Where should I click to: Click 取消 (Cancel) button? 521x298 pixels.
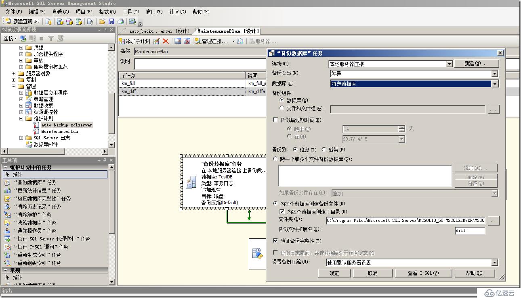(x=372, y=273)
